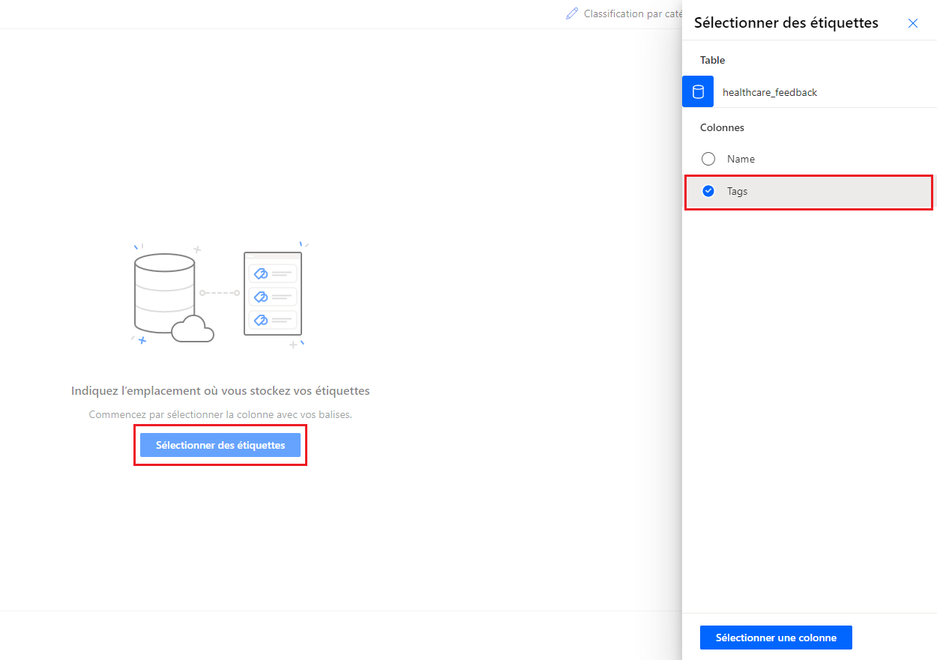
Task: Click the database cylinder illustration
Action: point(164,292)
